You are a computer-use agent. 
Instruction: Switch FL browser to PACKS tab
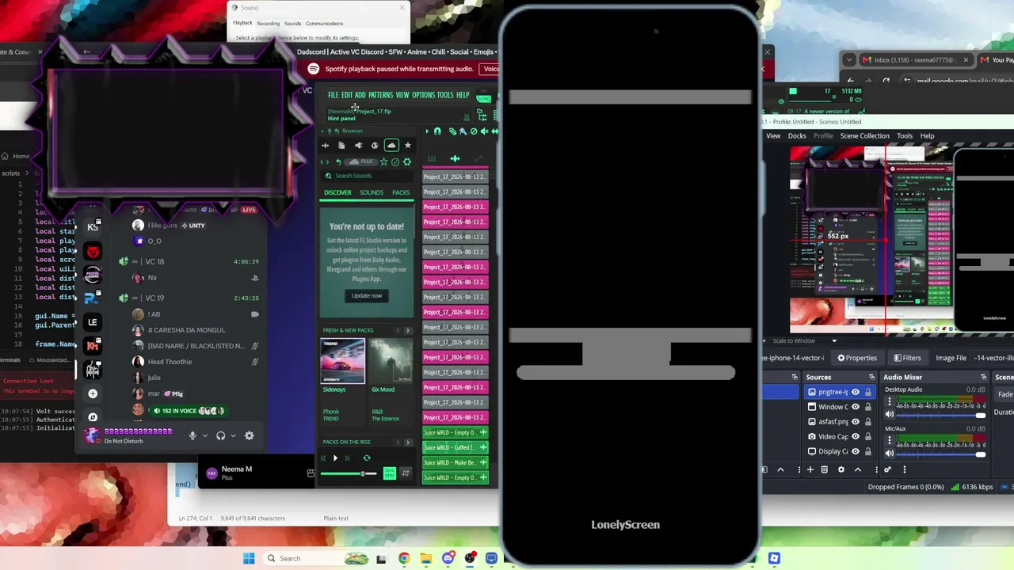(401, 192)
